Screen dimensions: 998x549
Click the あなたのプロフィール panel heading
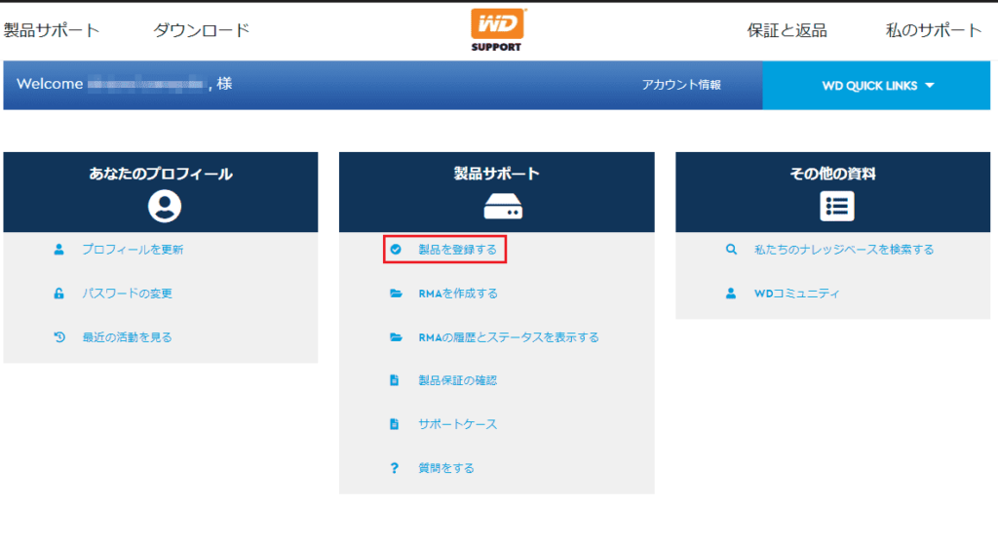[x=161, y=174]
